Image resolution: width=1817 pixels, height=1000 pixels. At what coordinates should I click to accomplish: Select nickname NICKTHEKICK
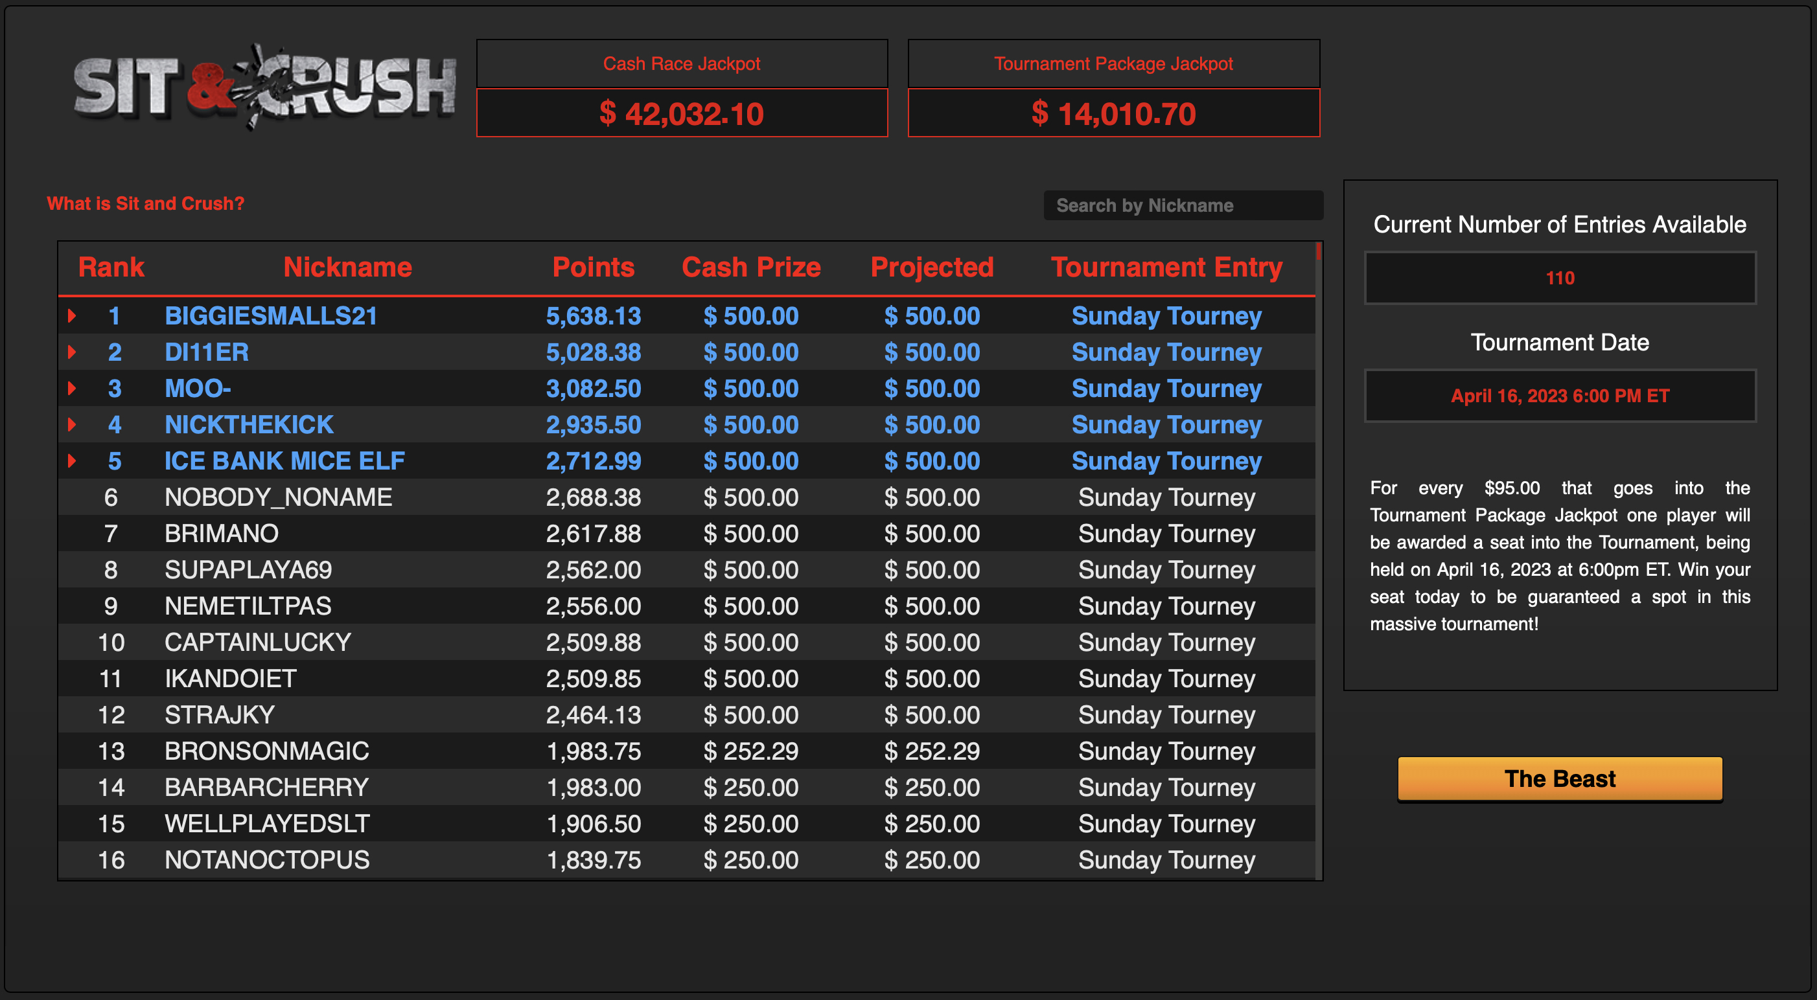point(249,424)
